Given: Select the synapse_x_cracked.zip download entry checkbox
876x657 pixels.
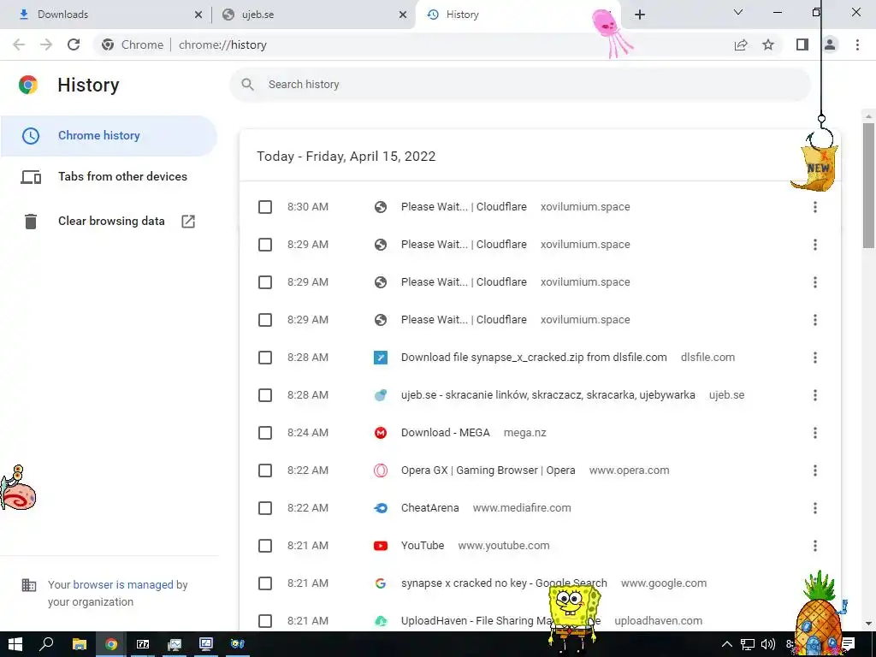Looking at the screenshot, I should [x=265, y=358].
